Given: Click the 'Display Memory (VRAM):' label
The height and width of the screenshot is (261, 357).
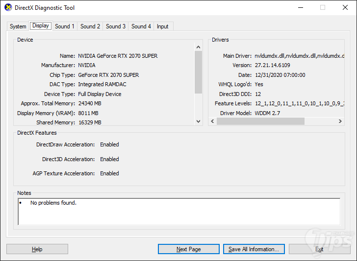Looking at the screenshot, I should 46,113.
